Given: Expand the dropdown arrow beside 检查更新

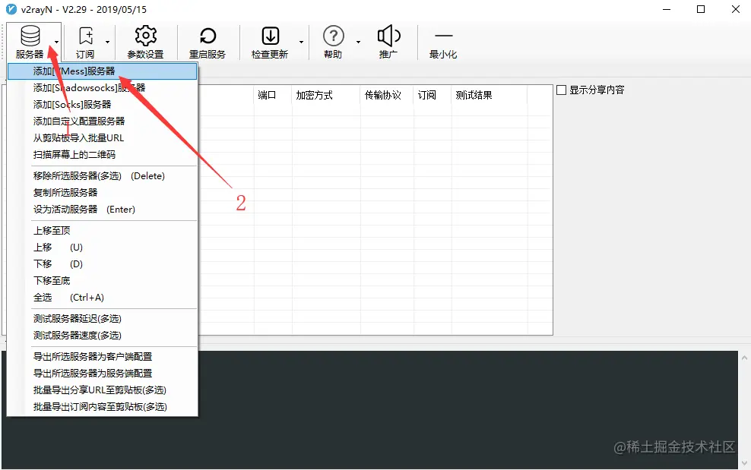Looking at the screenshot, I should pyautogui.click(x=301, y=42).
